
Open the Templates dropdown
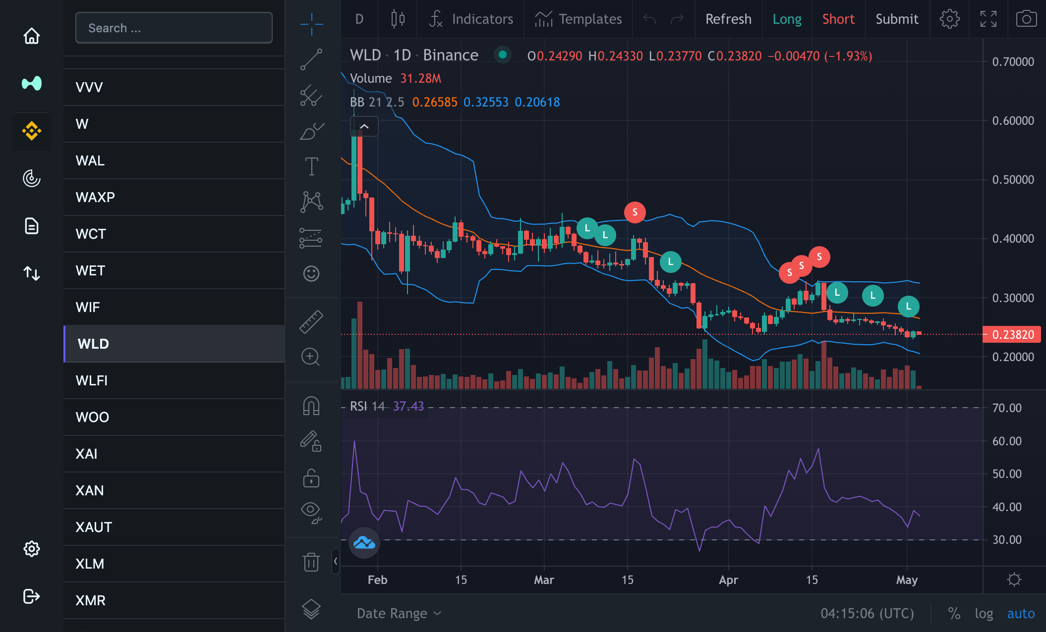pyautogui.click(x=578, y=19)
